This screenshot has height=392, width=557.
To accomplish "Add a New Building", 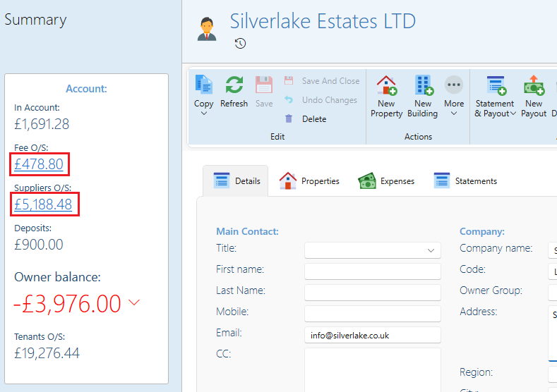I will pyautogui.click(x=423, y=97).
